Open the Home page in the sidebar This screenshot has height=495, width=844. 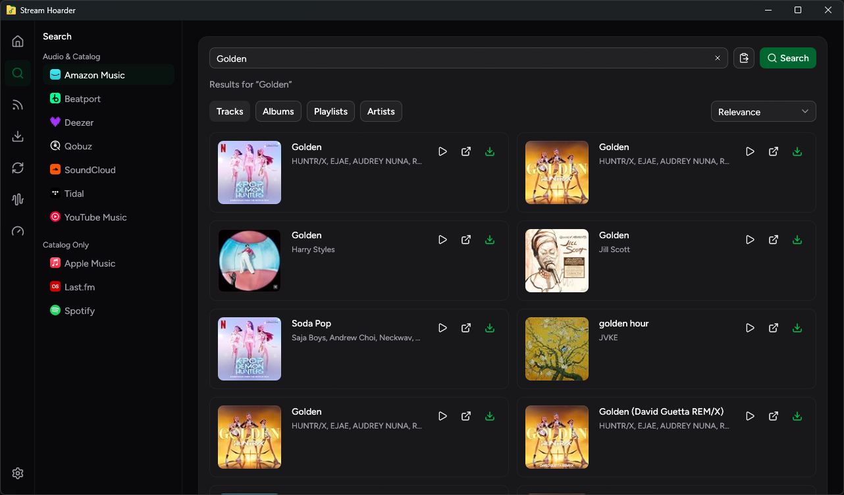[18, 41]
